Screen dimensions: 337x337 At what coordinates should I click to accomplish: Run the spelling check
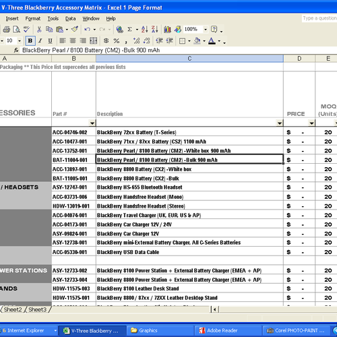[x=26, y=30]
